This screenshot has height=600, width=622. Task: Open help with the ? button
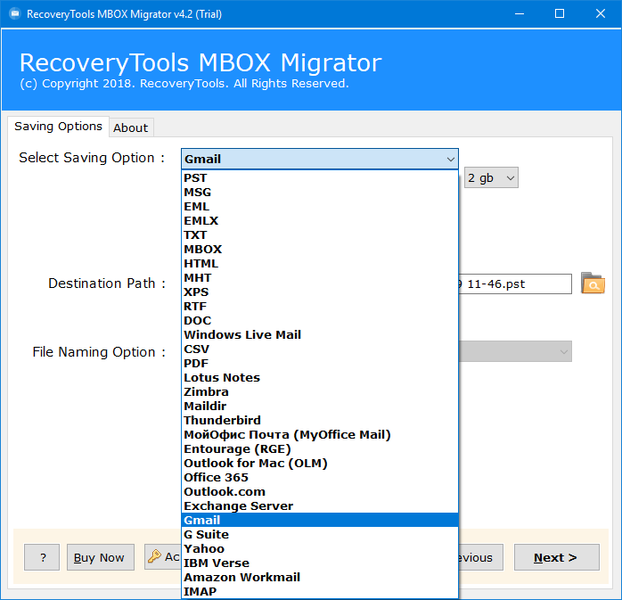[42, 557]
